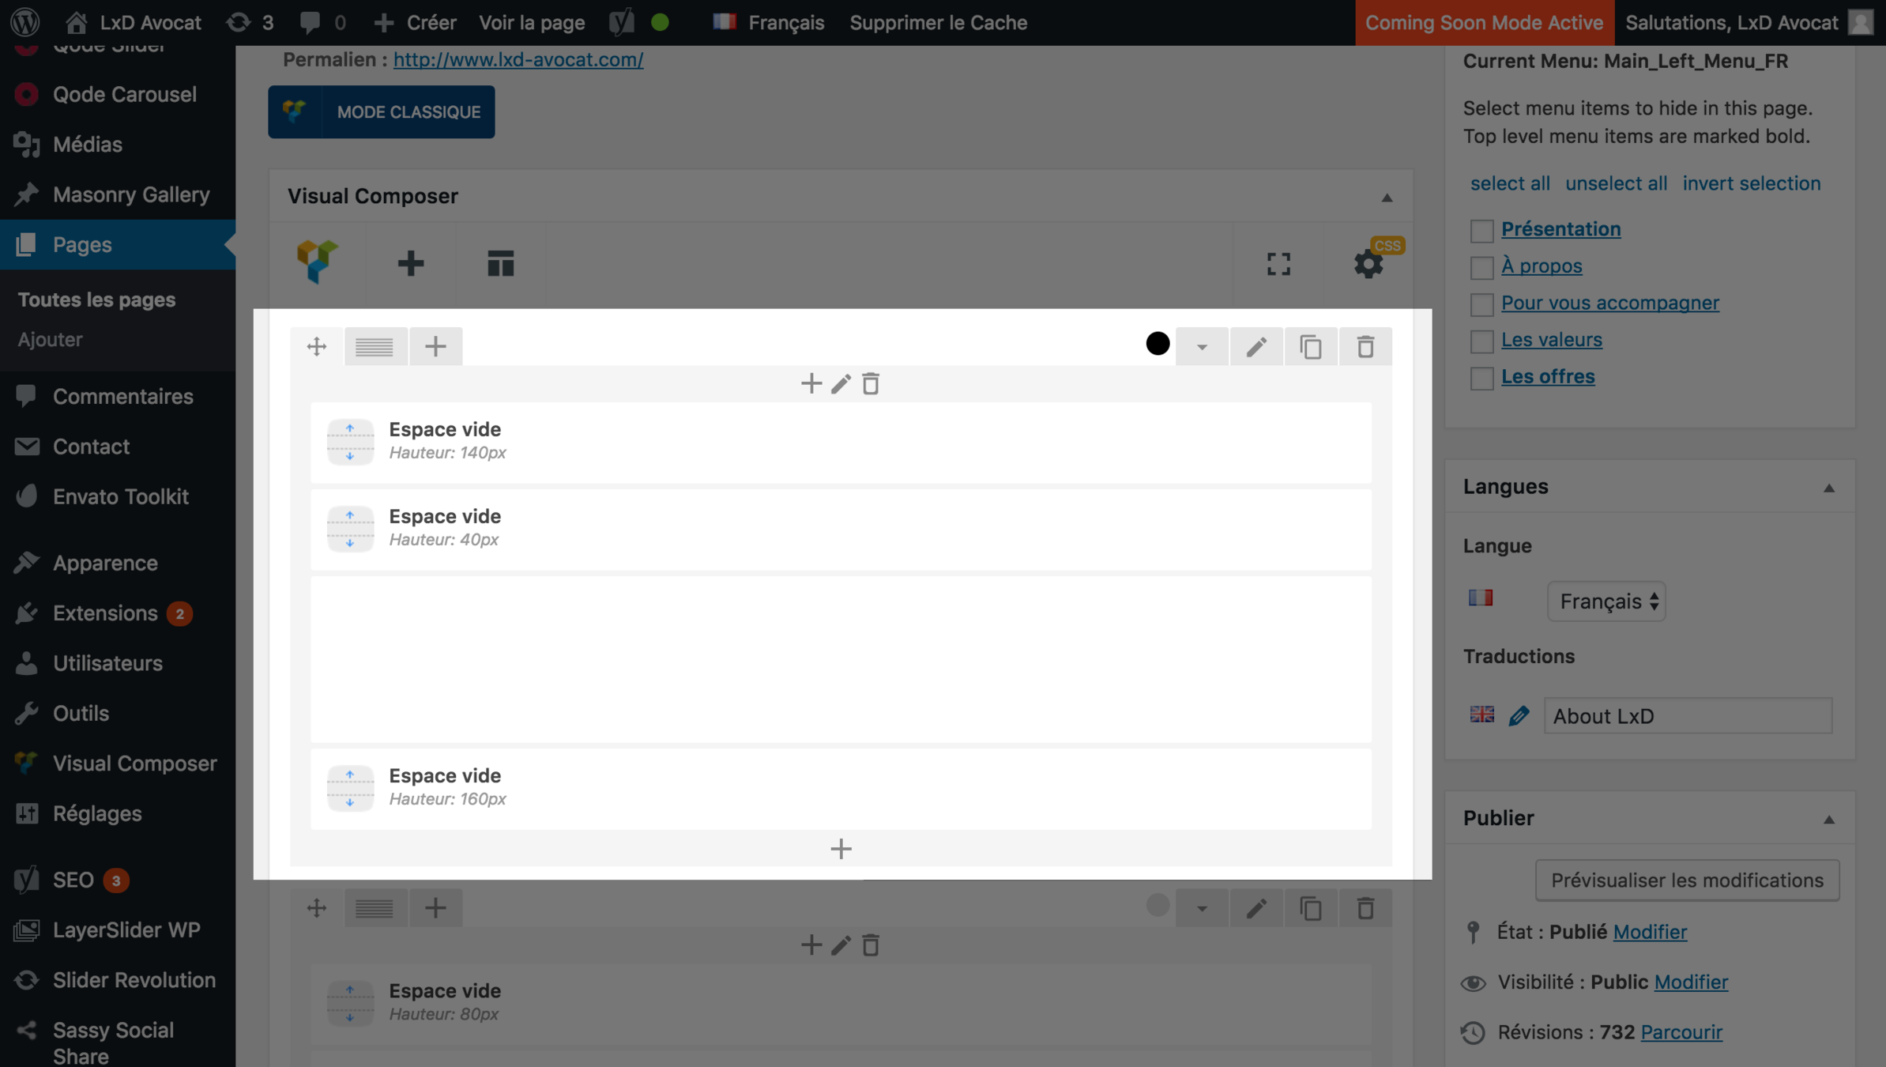
Task: Click the row drag-move handle icon
Action: 317,346
